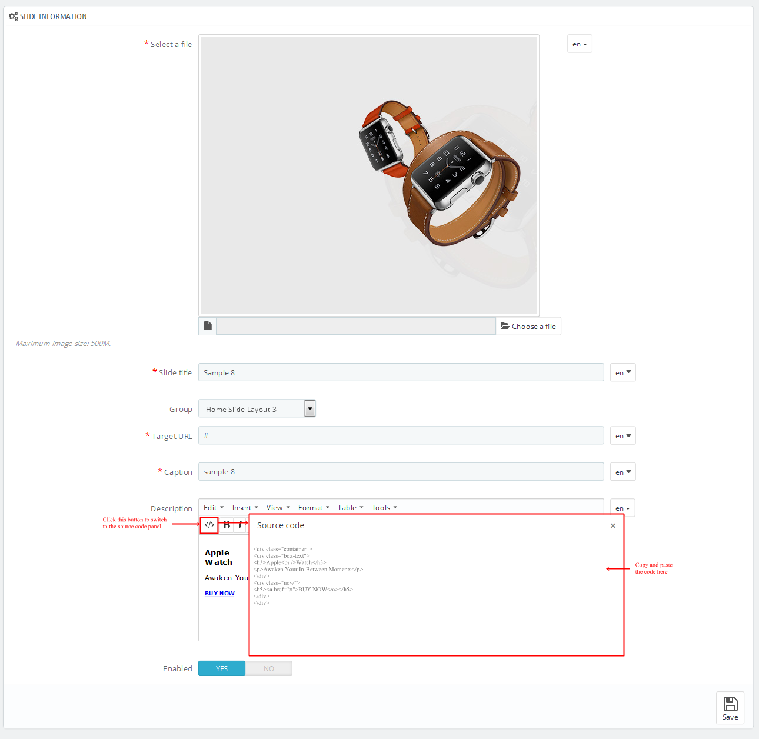
Task: Click in the Caption field
Action: pyautogui.click(x=401, y=472)
